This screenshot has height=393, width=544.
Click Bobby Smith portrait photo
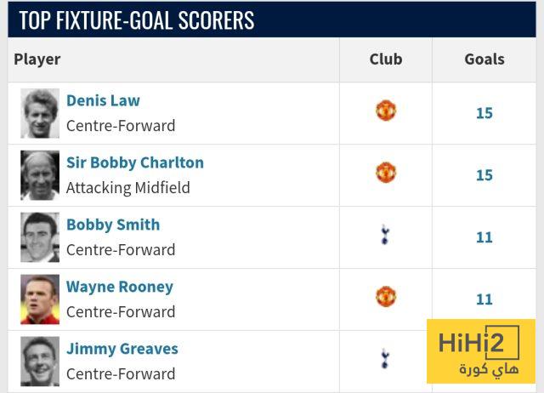pos(40,237)
